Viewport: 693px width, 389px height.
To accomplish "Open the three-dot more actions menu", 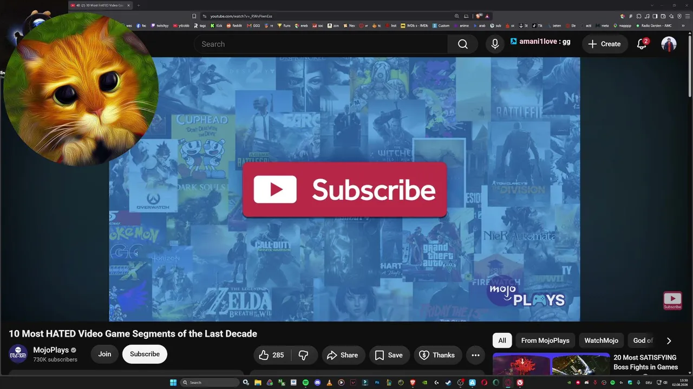I will [475, 355].
